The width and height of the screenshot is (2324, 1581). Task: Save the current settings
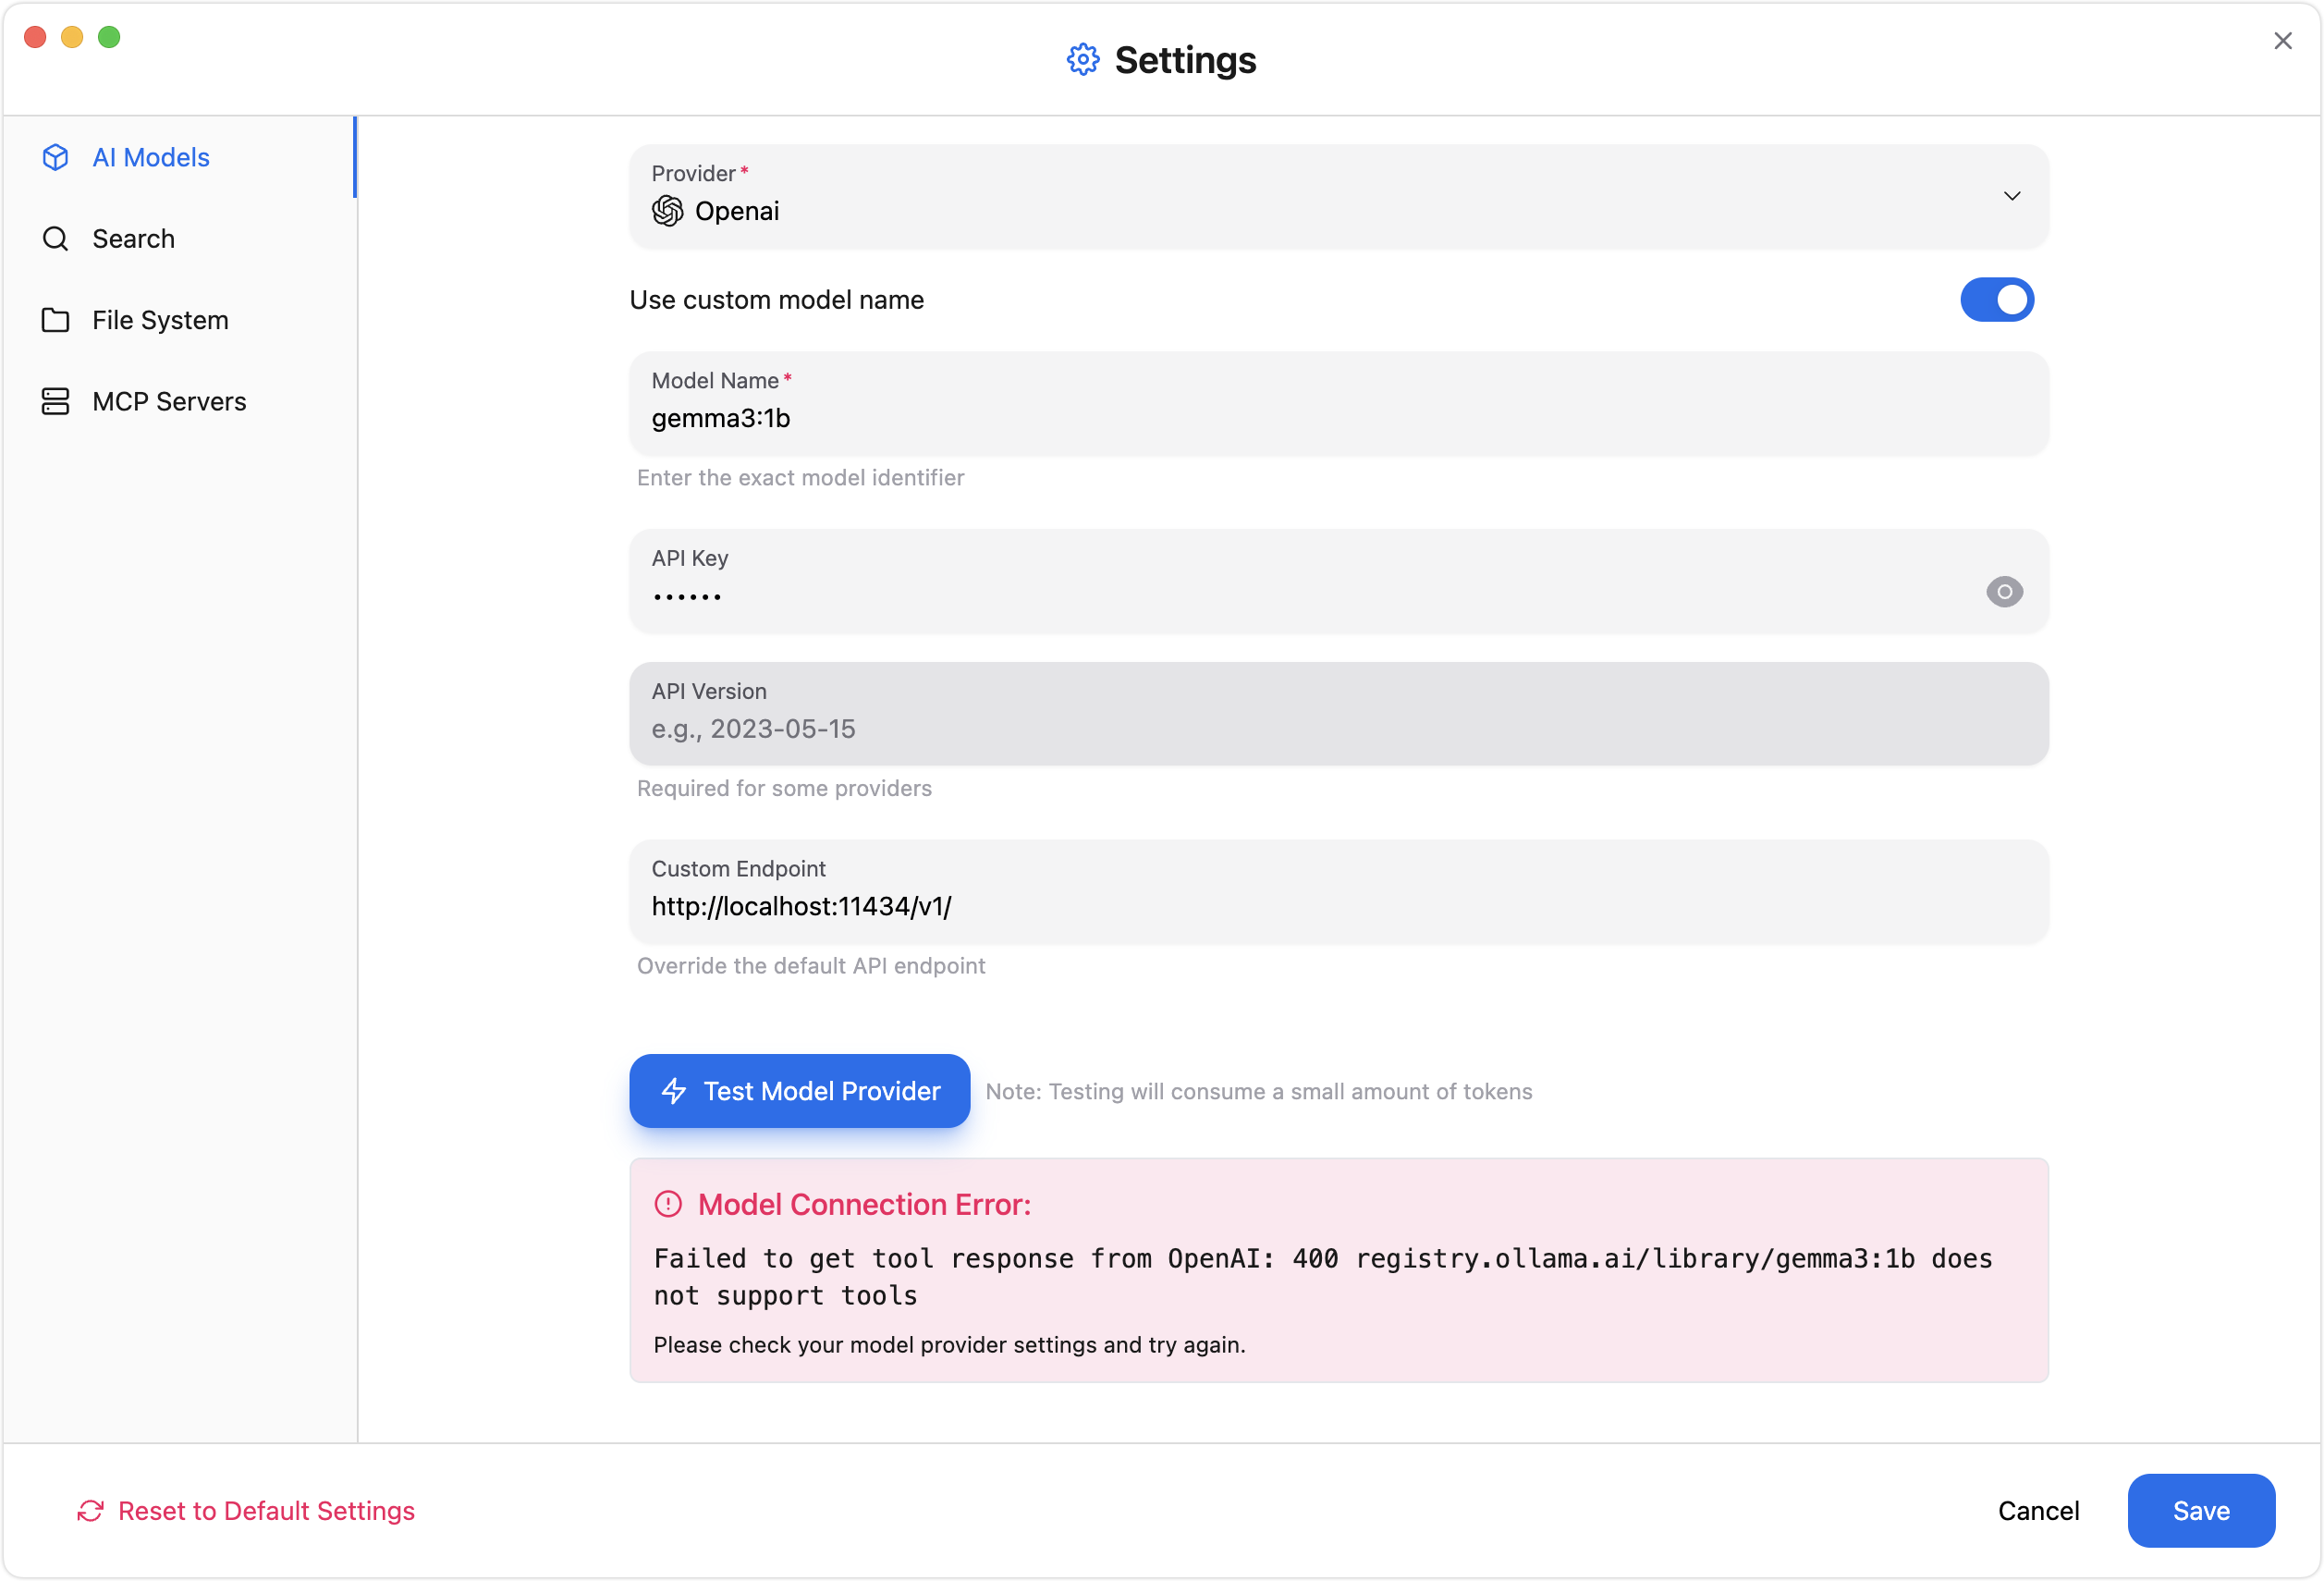[x=2201, y=1510]
